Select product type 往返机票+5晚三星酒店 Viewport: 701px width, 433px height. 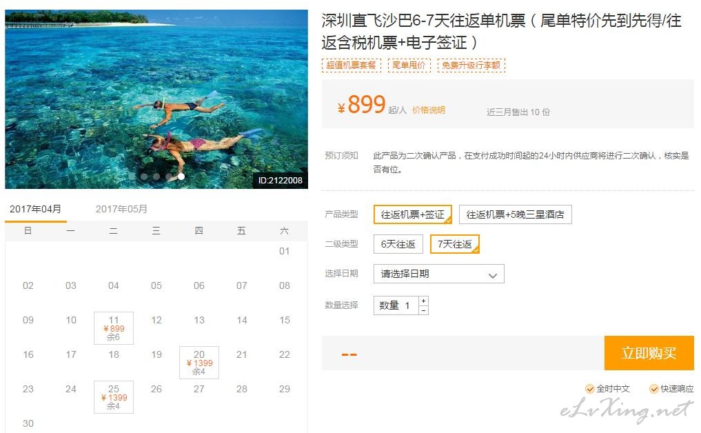coord(515,214)
